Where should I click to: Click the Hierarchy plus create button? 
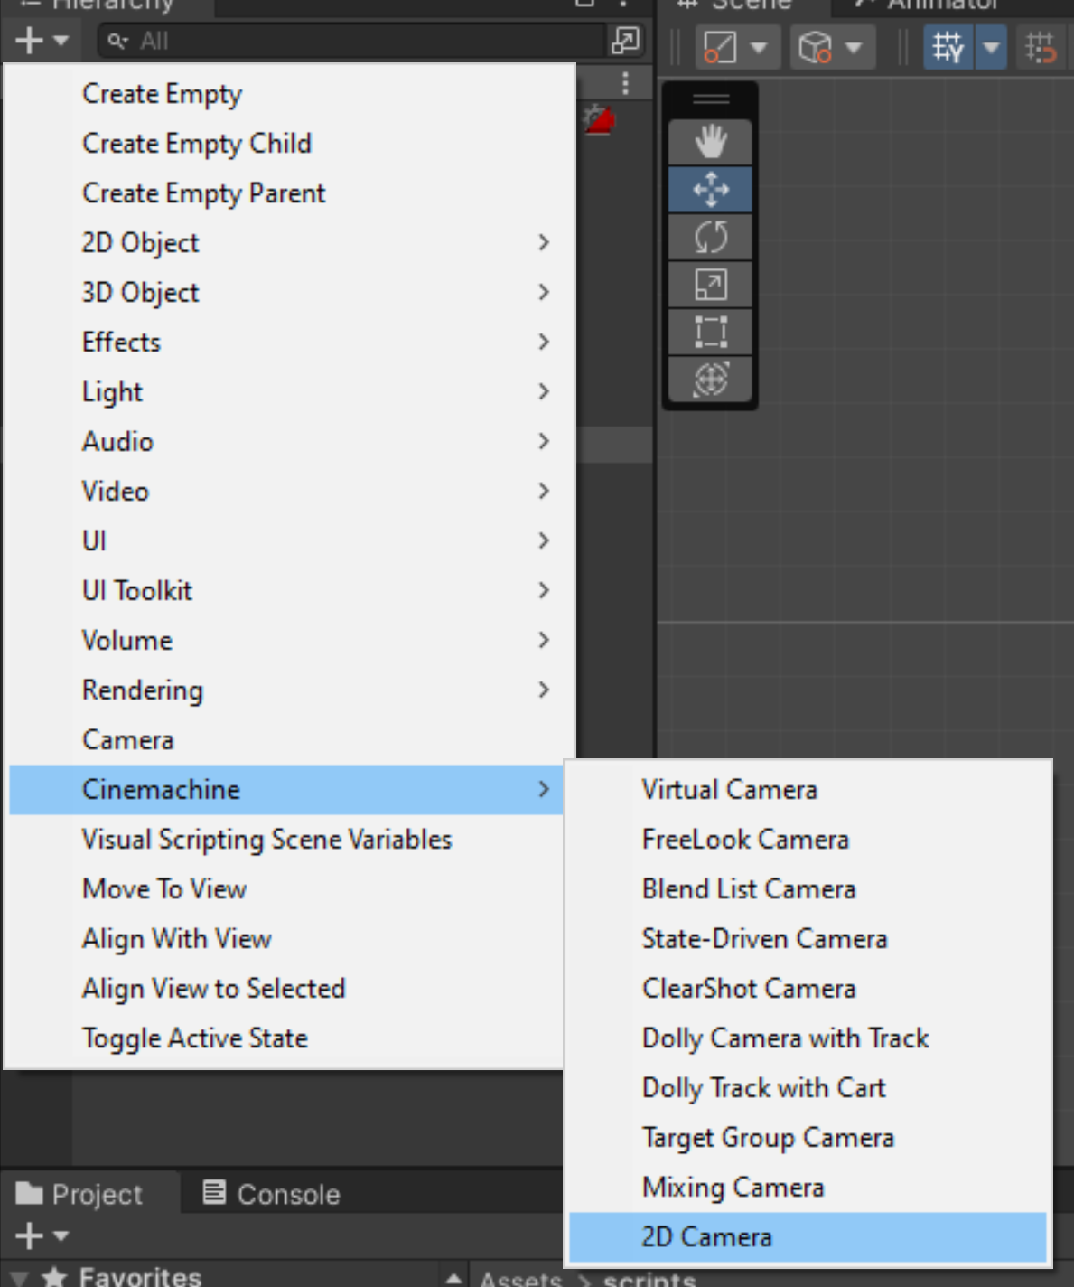(29, 41)
